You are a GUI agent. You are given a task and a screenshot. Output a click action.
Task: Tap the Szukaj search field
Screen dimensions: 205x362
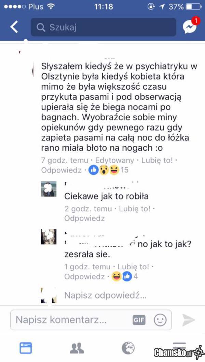(104, 27)
